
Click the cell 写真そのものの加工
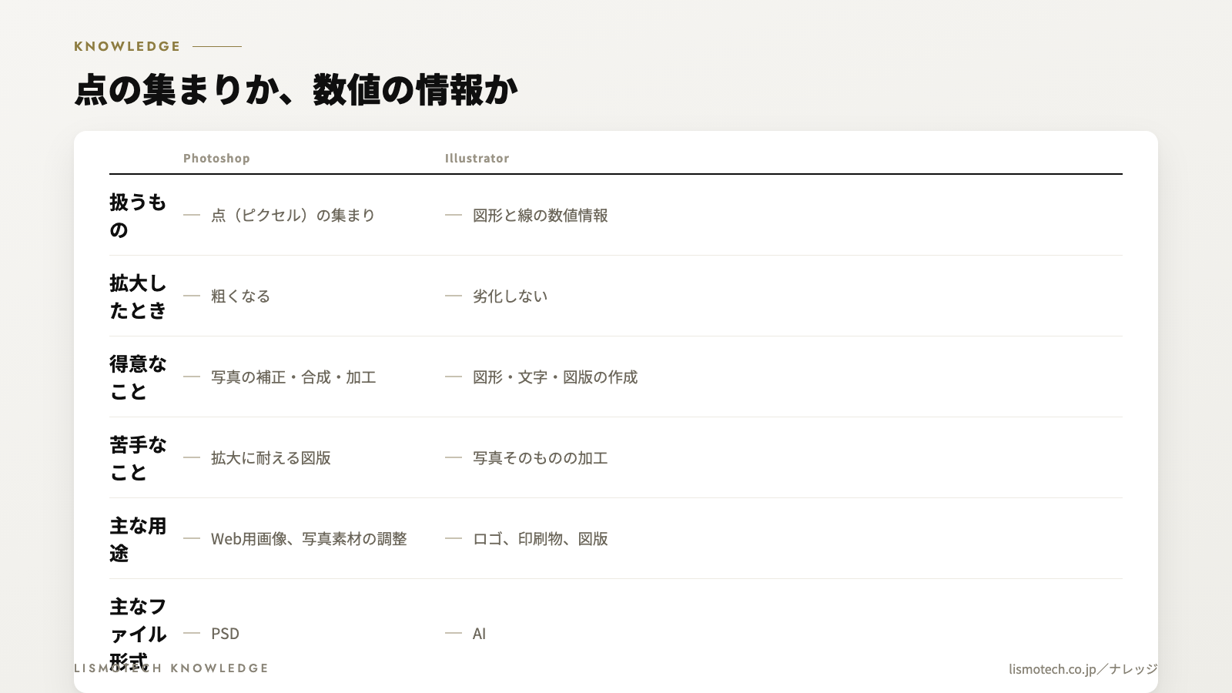pos(540,458)
